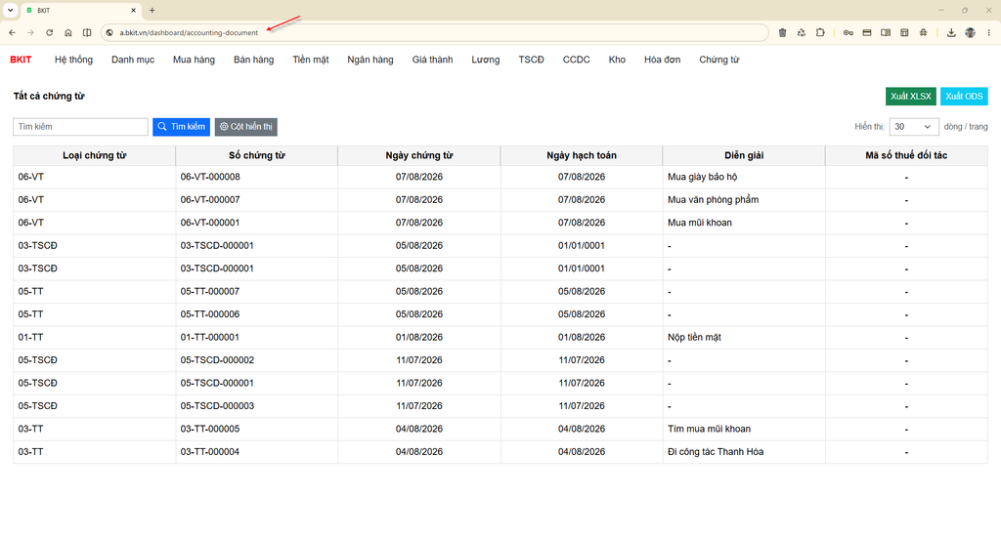Image resolution: width=1001 pixels, height=537 pixels.
Task: Open the password key icon
Action: coord(848,32)
